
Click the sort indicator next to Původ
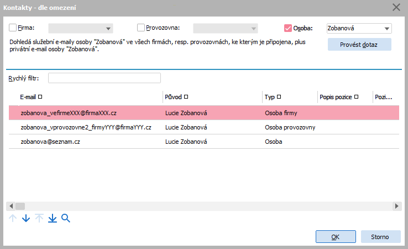click(x=186, y=97)
